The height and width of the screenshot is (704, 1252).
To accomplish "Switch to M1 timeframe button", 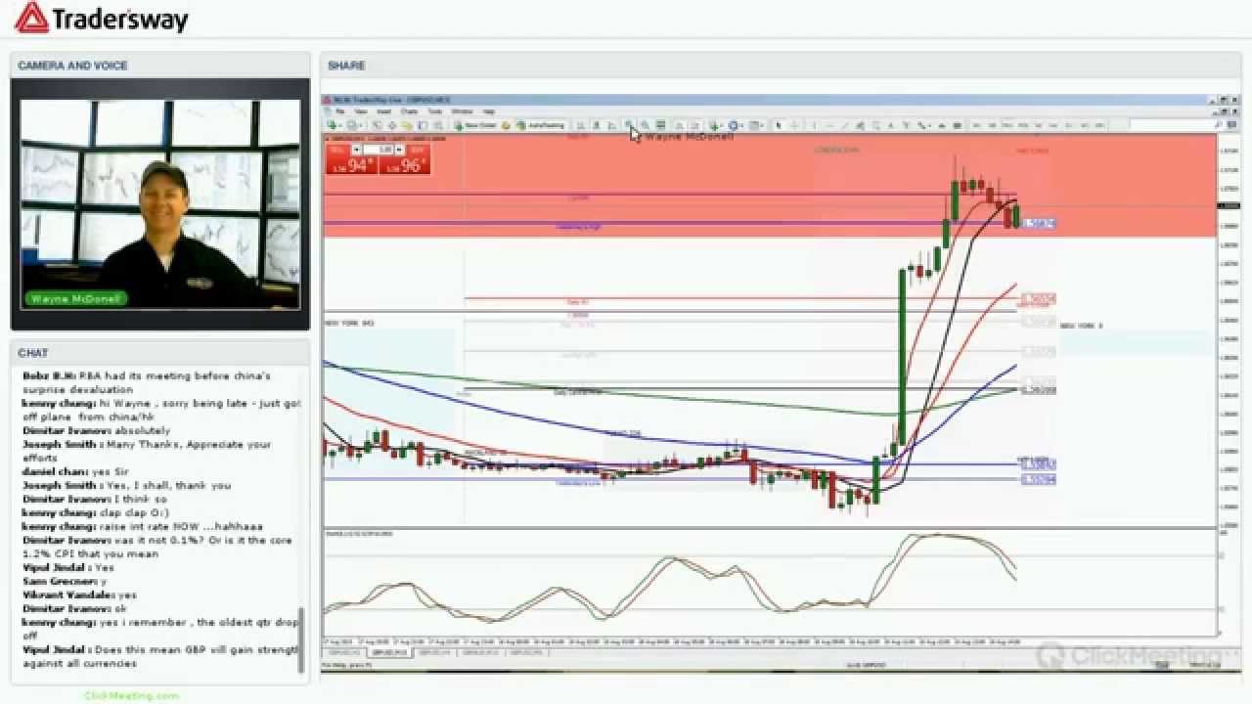I will pyautogui.click(x=976, y=125).
